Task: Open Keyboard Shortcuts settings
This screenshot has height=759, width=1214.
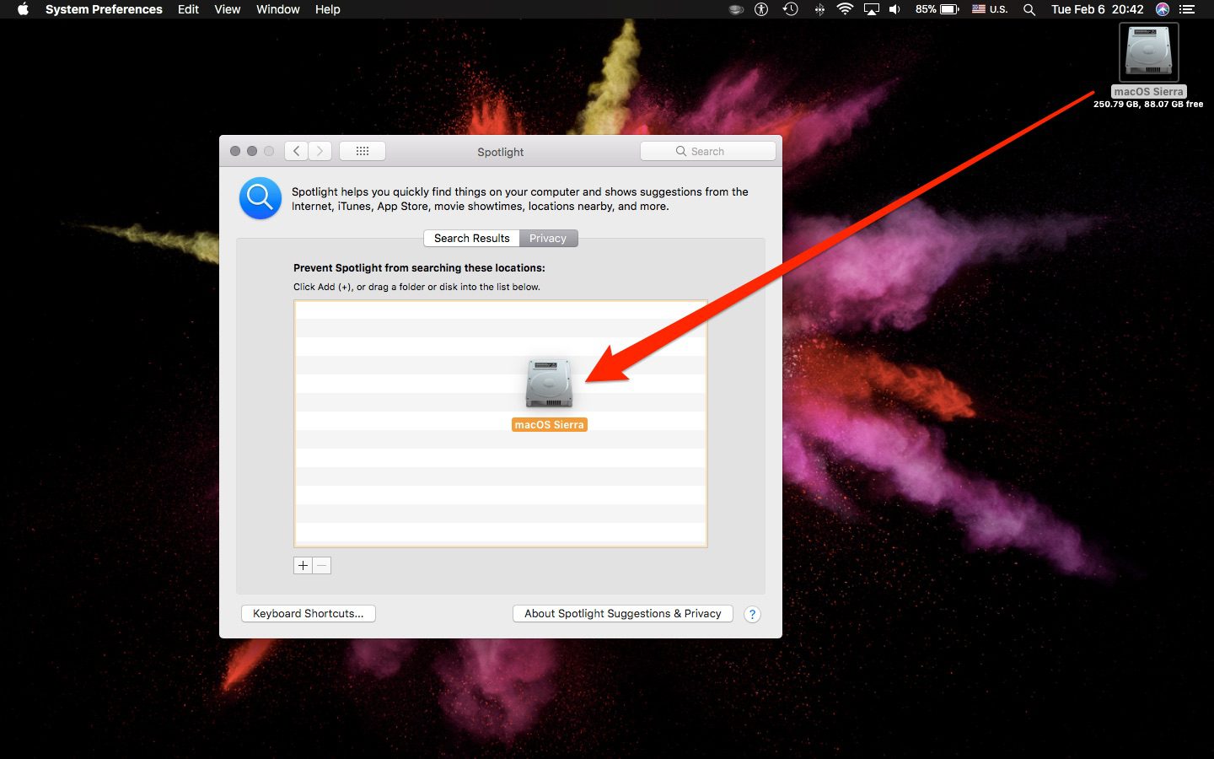Action: 309,614
